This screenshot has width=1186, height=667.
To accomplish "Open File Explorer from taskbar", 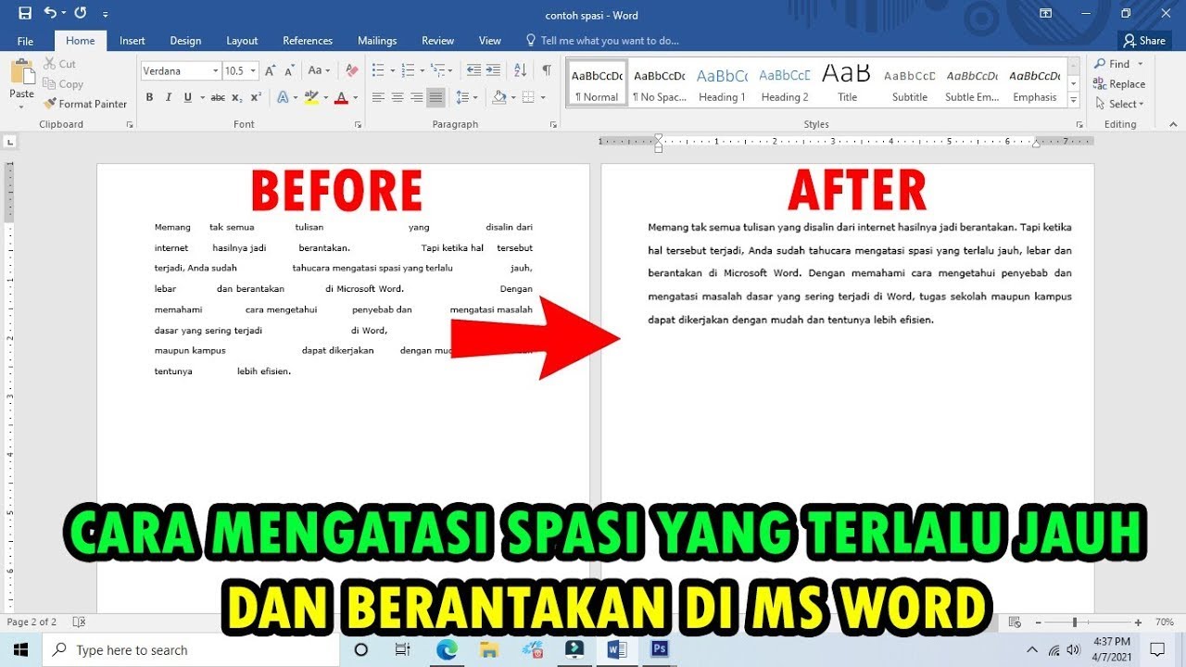I will coord(489,649).
